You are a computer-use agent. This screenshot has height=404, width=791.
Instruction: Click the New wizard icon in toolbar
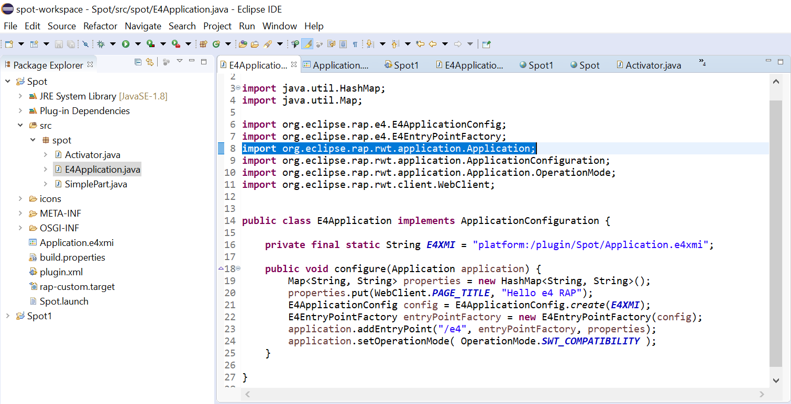[9, 44]
